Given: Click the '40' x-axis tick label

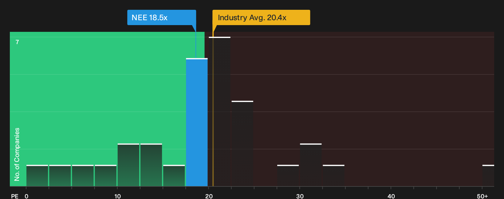Looking at the screenshot, I should [391, 196].
